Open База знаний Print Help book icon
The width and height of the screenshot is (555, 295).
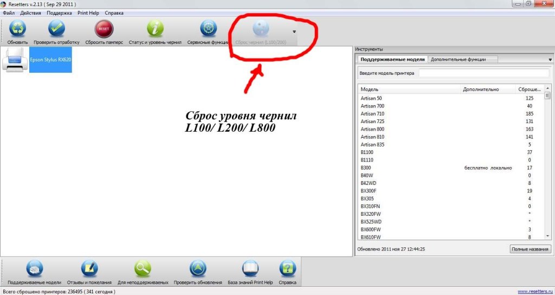pyautogui.click(x=250, y=268)
